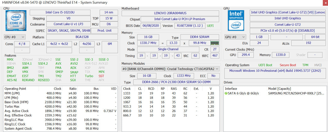Screen dimensions: 328x132
Task: Click the green SATA drive status icon
Action: point(226,93)
